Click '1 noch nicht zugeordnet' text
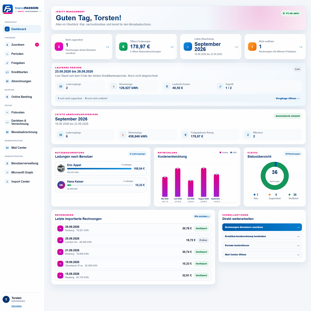The image size is (311, 311). 70,98
